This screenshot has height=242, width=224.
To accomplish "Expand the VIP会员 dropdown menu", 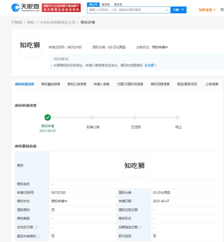I will click(207, 10).
